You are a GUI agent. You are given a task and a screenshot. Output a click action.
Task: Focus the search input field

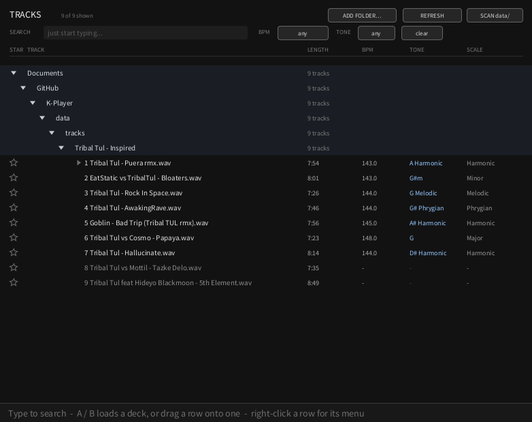coord(146,33)
